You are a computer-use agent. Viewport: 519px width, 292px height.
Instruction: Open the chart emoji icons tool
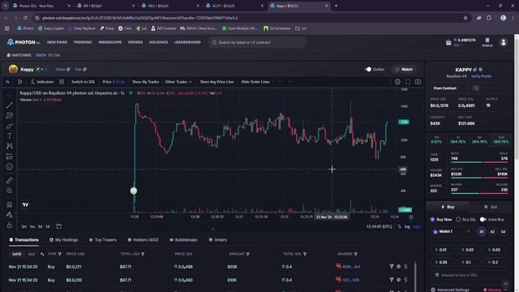tap(9, 167)
